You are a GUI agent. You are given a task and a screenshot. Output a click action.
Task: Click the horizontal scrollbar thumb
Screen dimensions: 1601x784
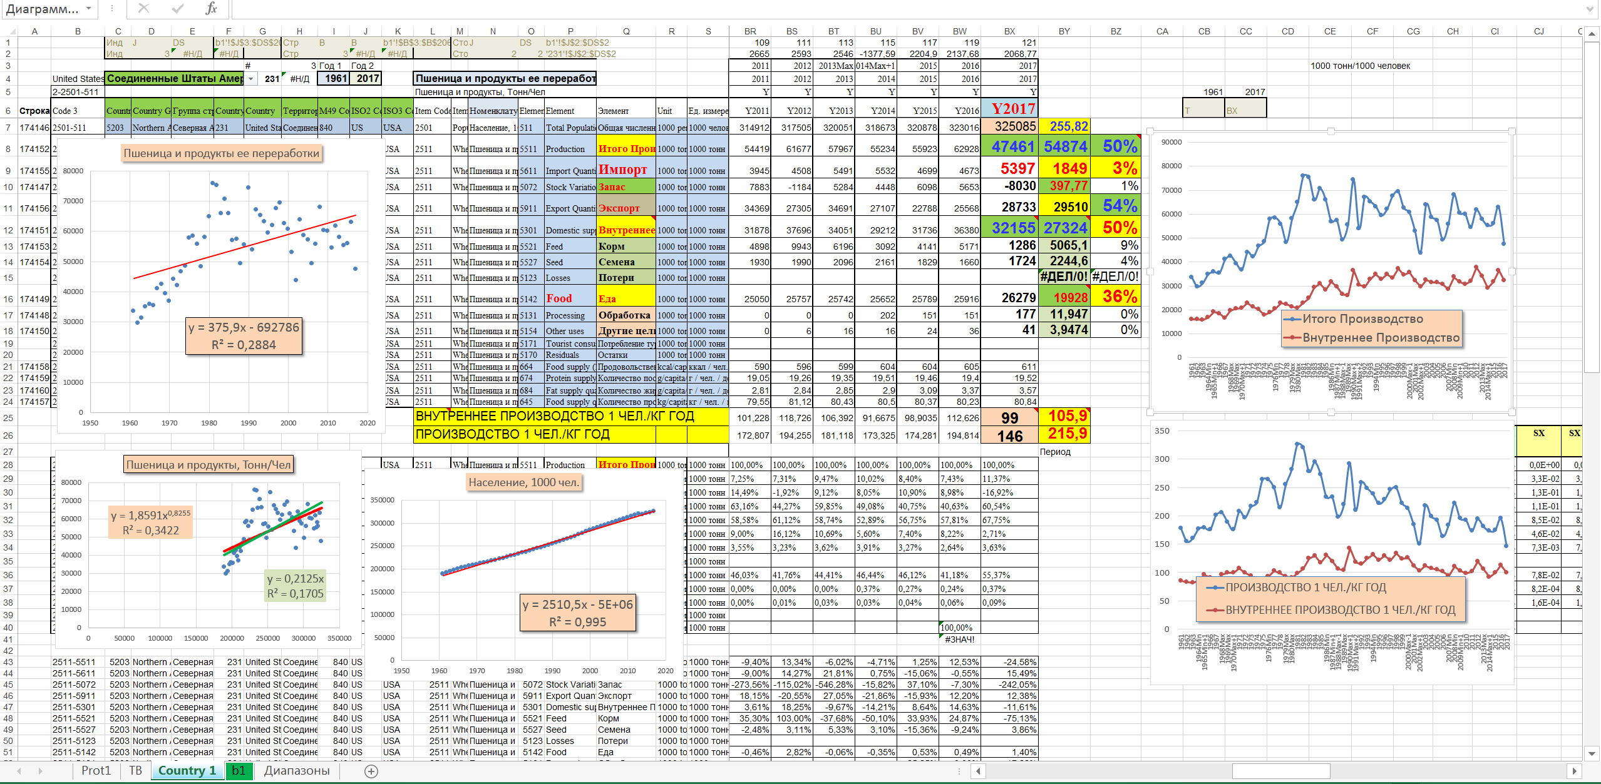pos(1280,771)
